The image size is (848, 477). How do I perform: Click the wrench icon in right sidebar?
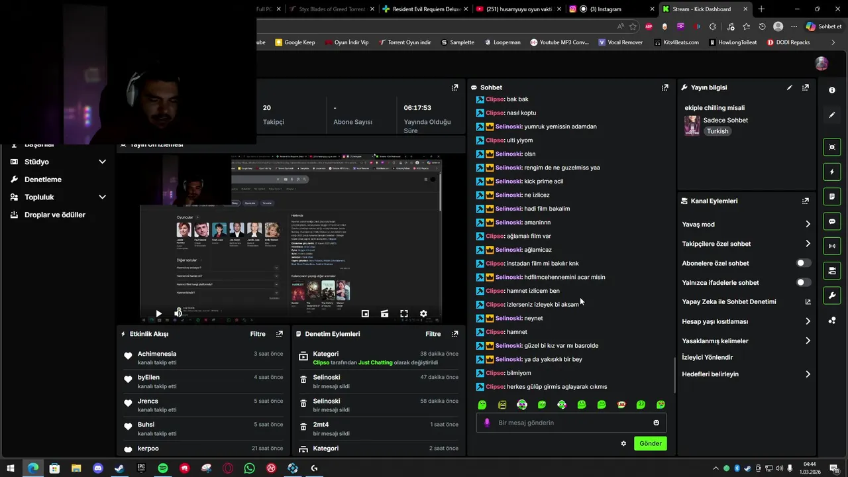tap(832, 295)
